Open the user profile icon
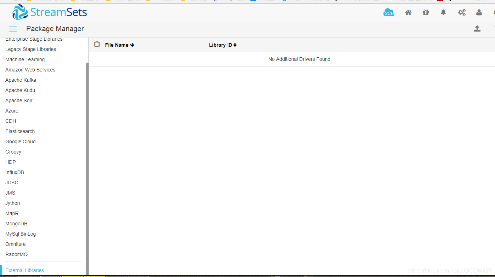495x277 pixels. pos(479,12)
